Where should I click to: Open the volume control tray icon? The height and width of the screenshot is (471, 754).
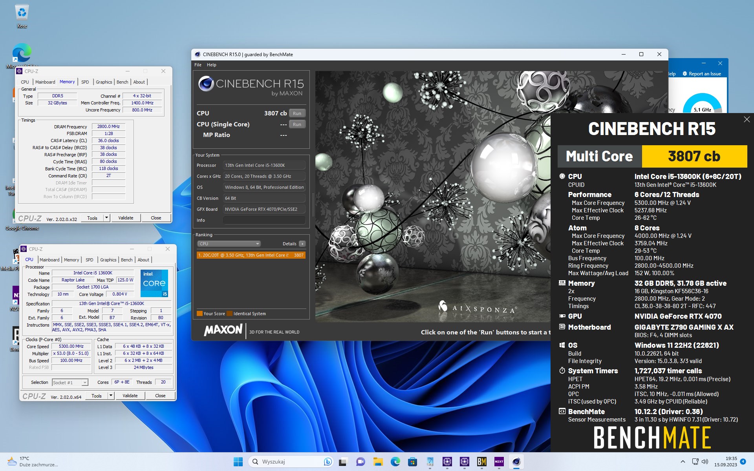(x=705, y=462)
